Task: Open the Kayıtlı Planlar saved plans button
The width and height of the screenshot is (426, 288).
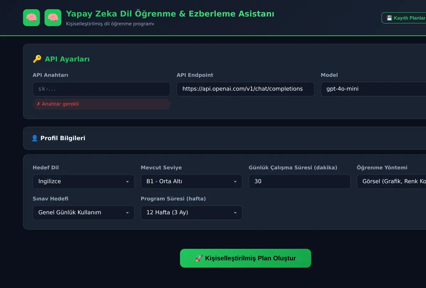Action: point(404,18)
